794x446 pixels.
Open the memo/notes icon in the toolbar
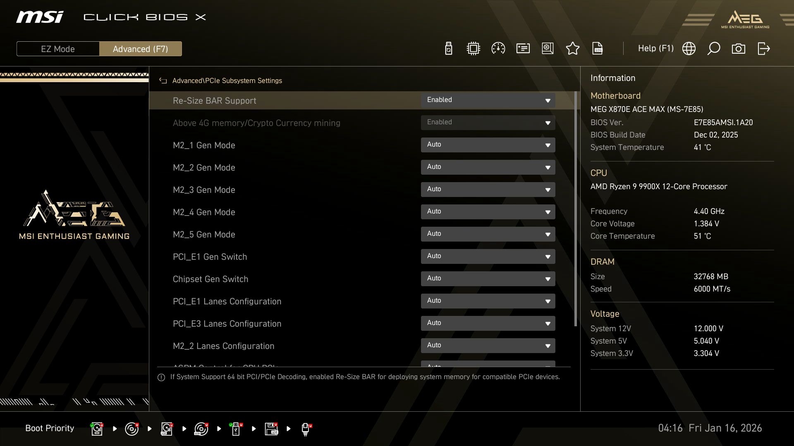pyautogui.click(x=522, y=48)
